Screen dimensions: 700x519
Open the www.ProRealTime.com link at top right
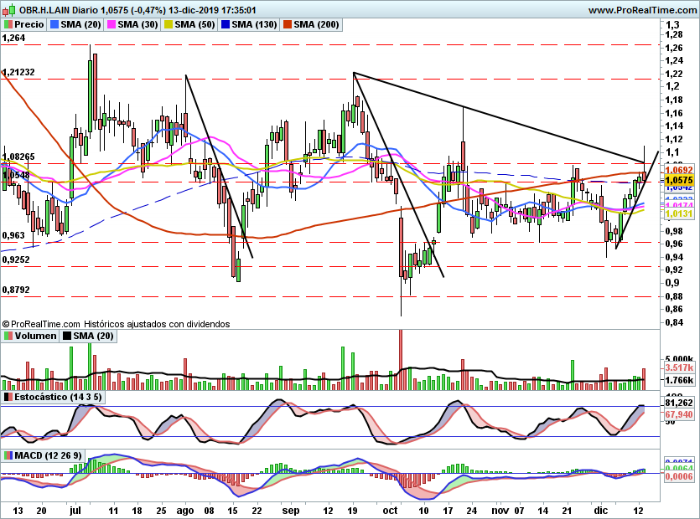[x=643, y=10]
